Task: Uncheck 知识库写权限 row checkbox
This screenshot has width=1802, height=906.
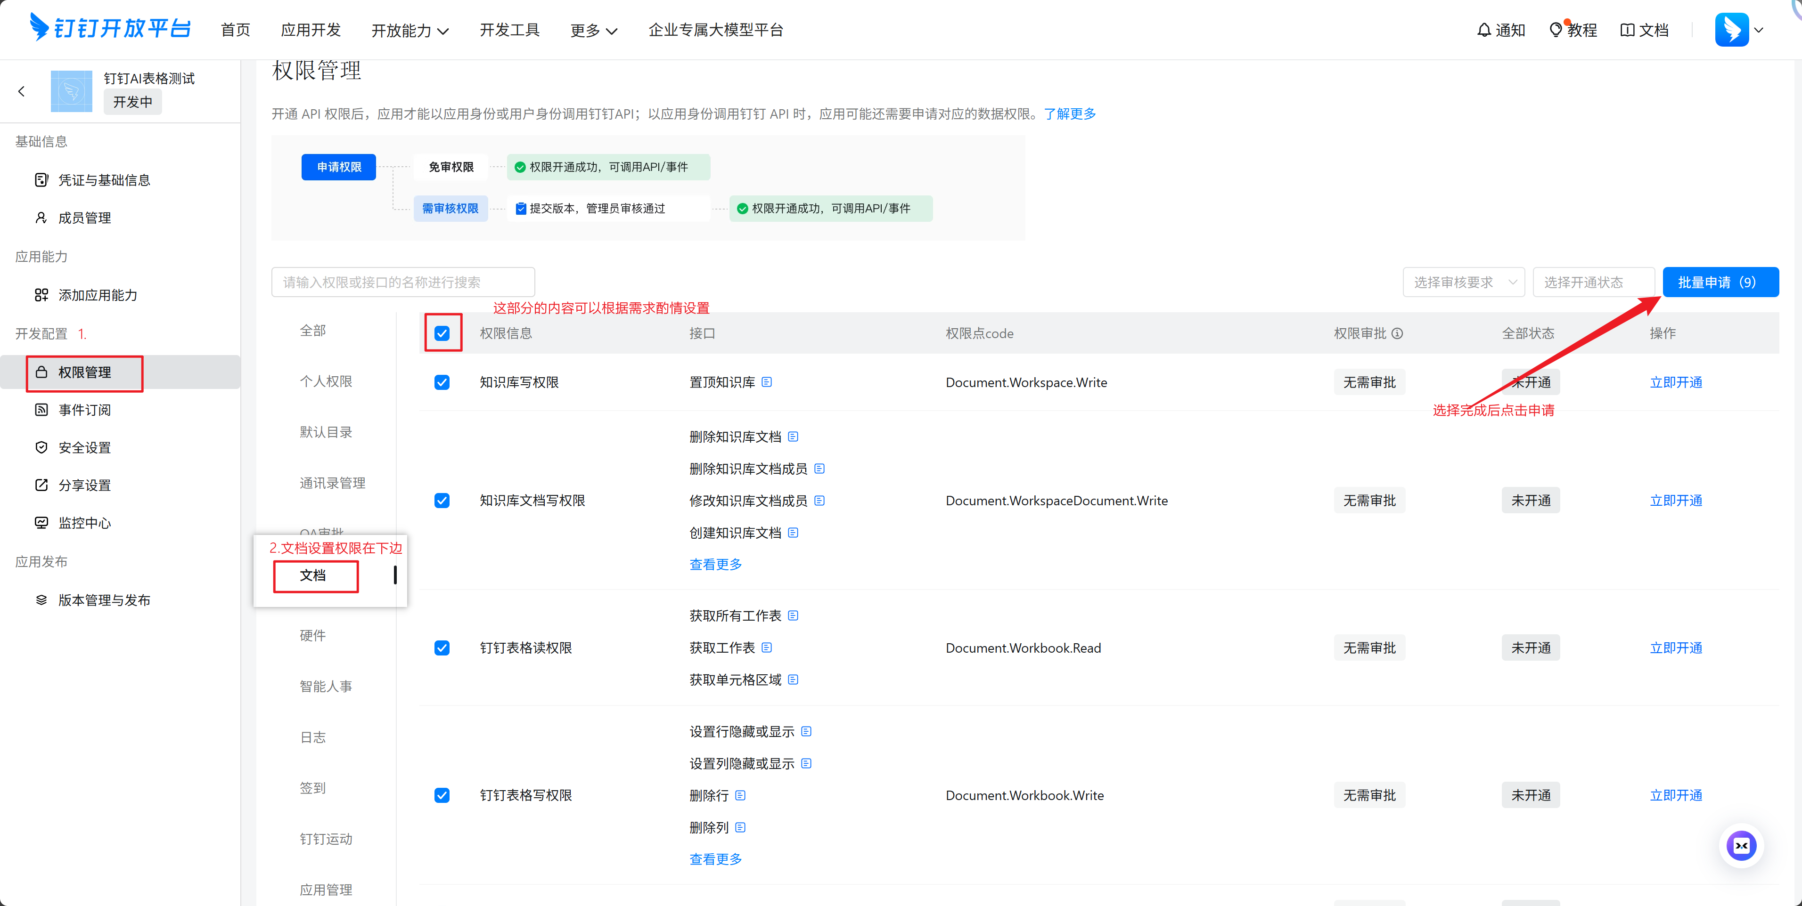Action: 442,382
